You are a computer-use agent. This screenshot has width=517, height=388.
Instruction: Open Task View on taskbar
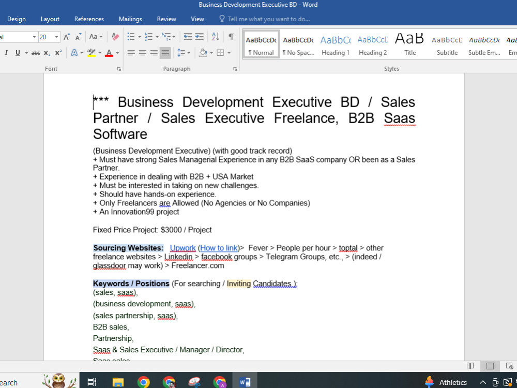pos(92,382)
